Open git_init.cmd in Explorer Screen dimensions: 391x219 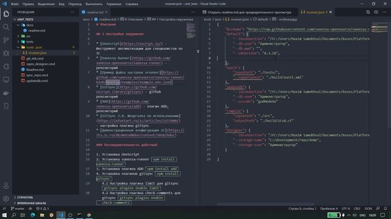pos(35,58)
